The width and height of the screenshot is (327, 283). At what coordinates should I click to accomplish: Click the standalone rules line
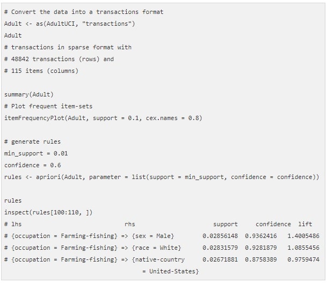pos(13,200)
